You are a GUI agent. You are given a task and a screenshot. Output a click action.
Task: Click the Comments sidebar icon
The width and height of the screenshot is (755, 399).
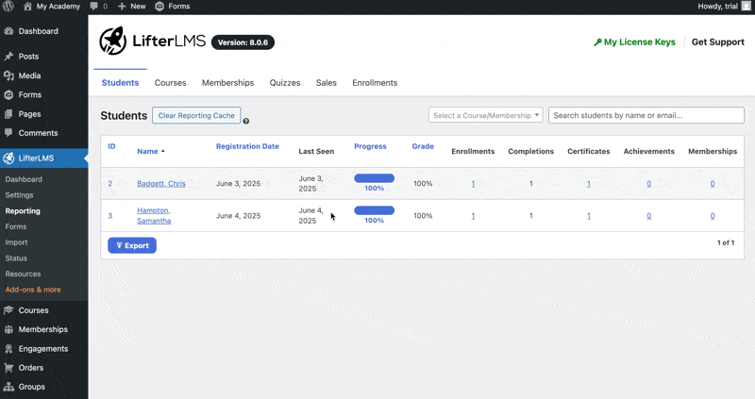pos(8,133)
